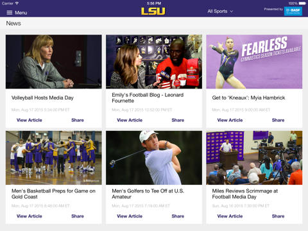Tap the status bar battery indicator
308x231 pixels.
click(302, 3)
